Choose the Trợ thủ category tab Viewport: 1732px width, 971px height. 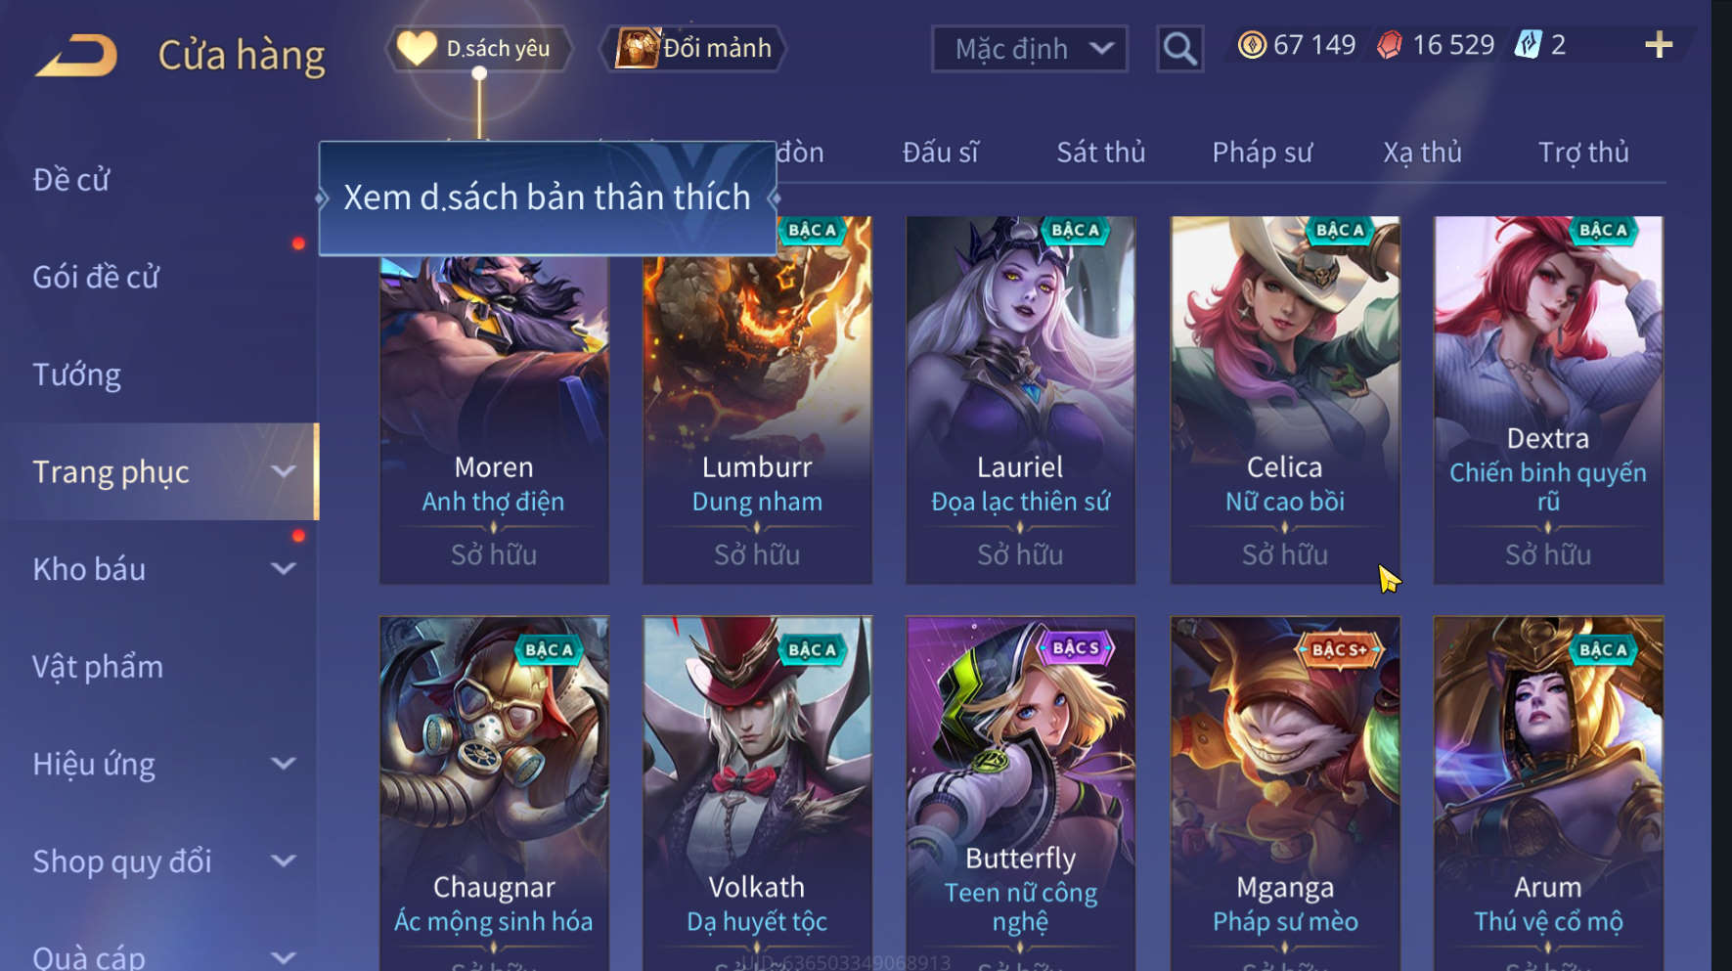click(1583, 152)
